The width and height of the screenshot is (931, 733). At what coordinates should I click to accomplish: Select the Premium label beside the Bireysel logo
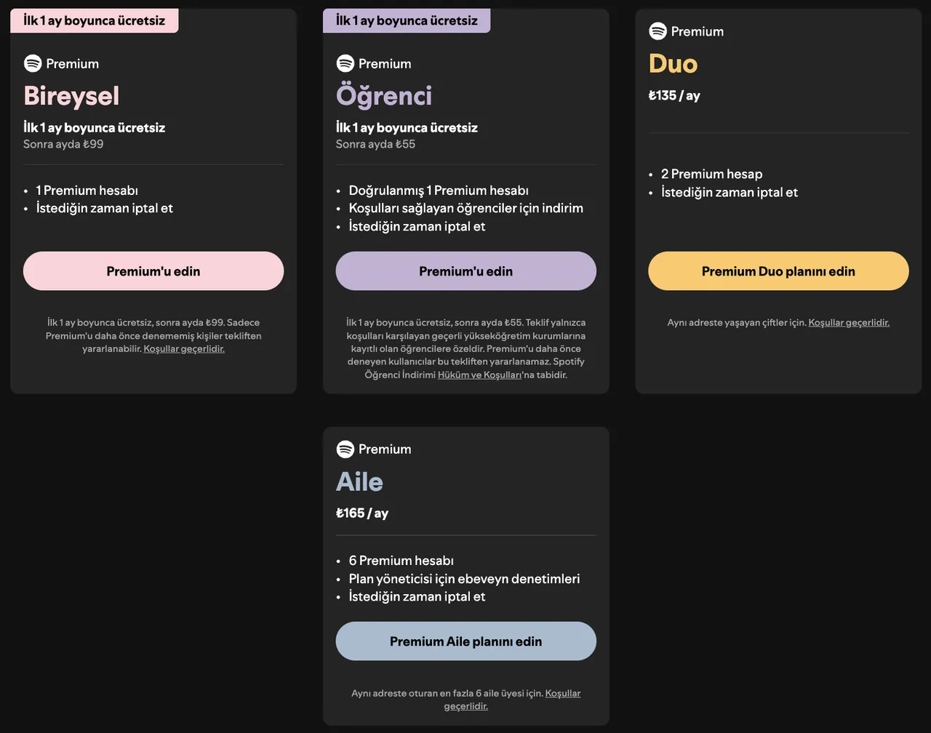pos(71,63)
